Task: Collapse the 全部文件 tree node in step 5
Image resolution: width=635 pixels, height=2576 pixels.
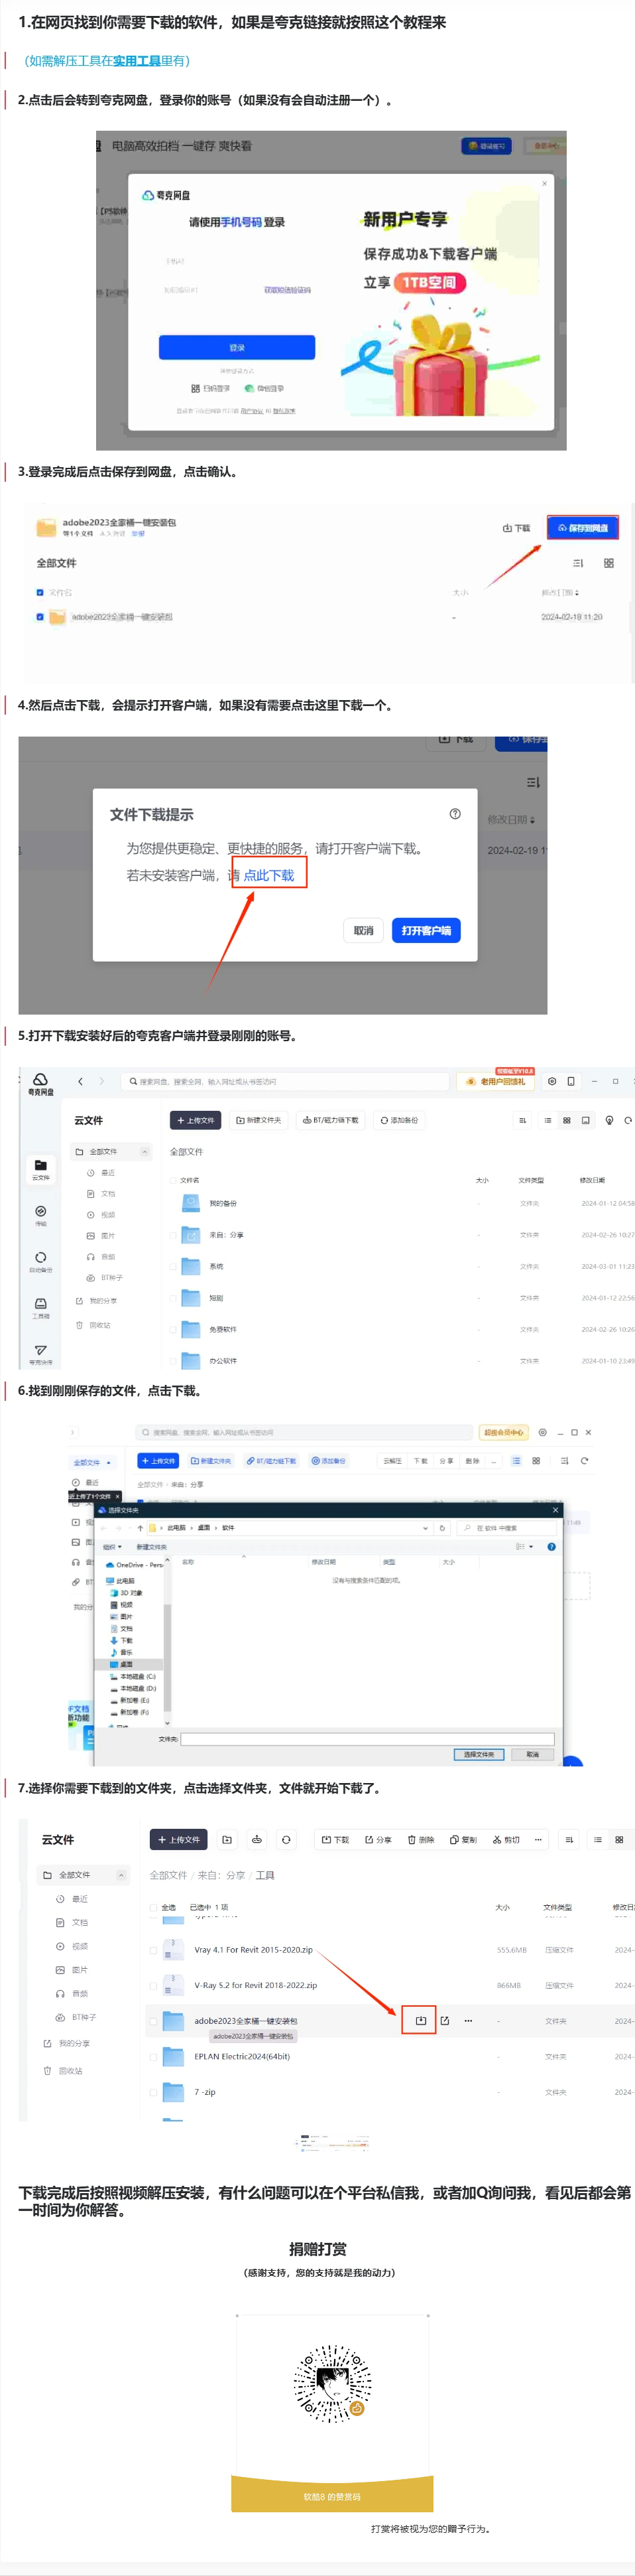Action: point(144,1152)
